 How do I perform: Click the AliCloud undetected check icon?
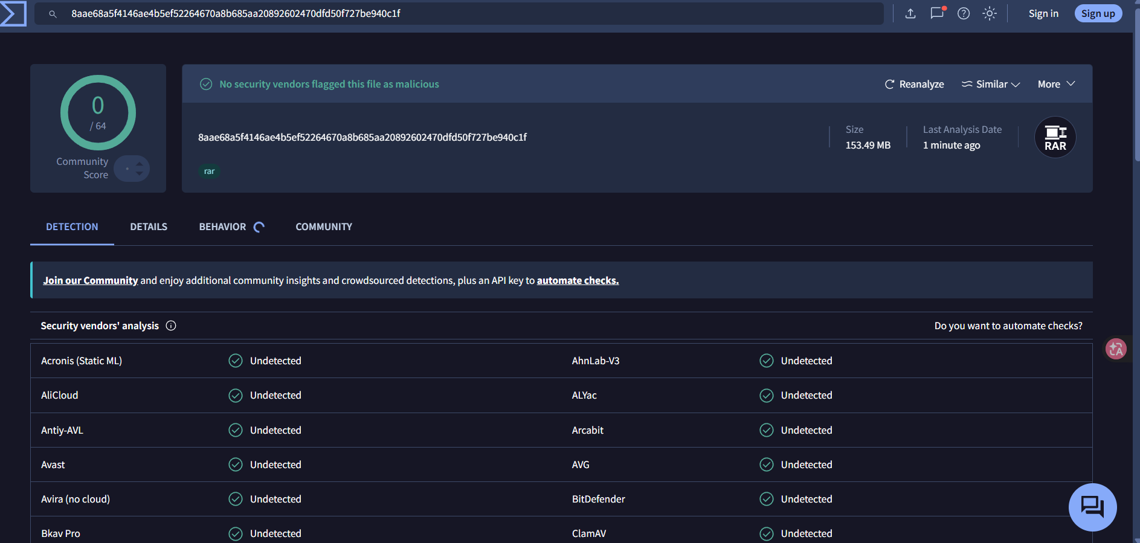(x=236, y=395)
